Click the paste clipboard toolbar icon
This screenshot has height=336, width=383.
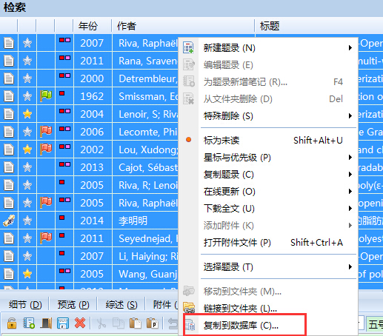coord(135,323)
